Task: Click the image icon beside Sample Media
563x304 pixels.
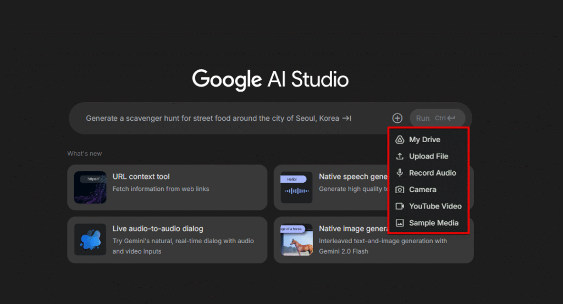Action: (x=400, y=223)
